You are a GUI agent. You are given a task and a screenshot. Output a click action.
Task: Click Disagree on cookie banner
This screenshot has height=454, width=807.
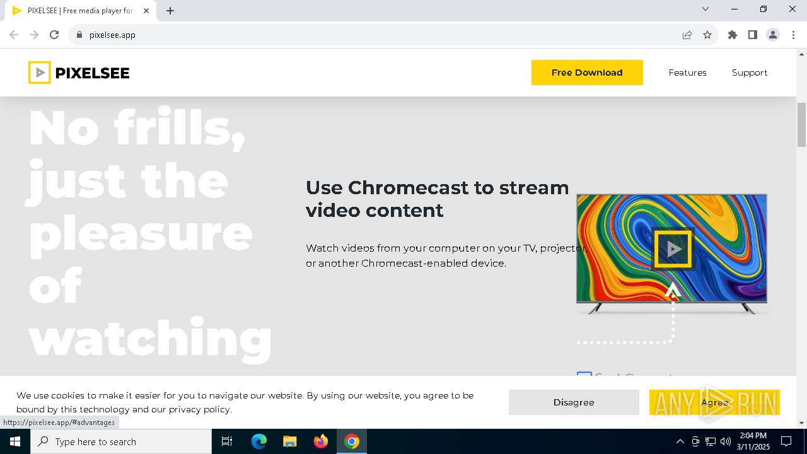tap(574, 402)
